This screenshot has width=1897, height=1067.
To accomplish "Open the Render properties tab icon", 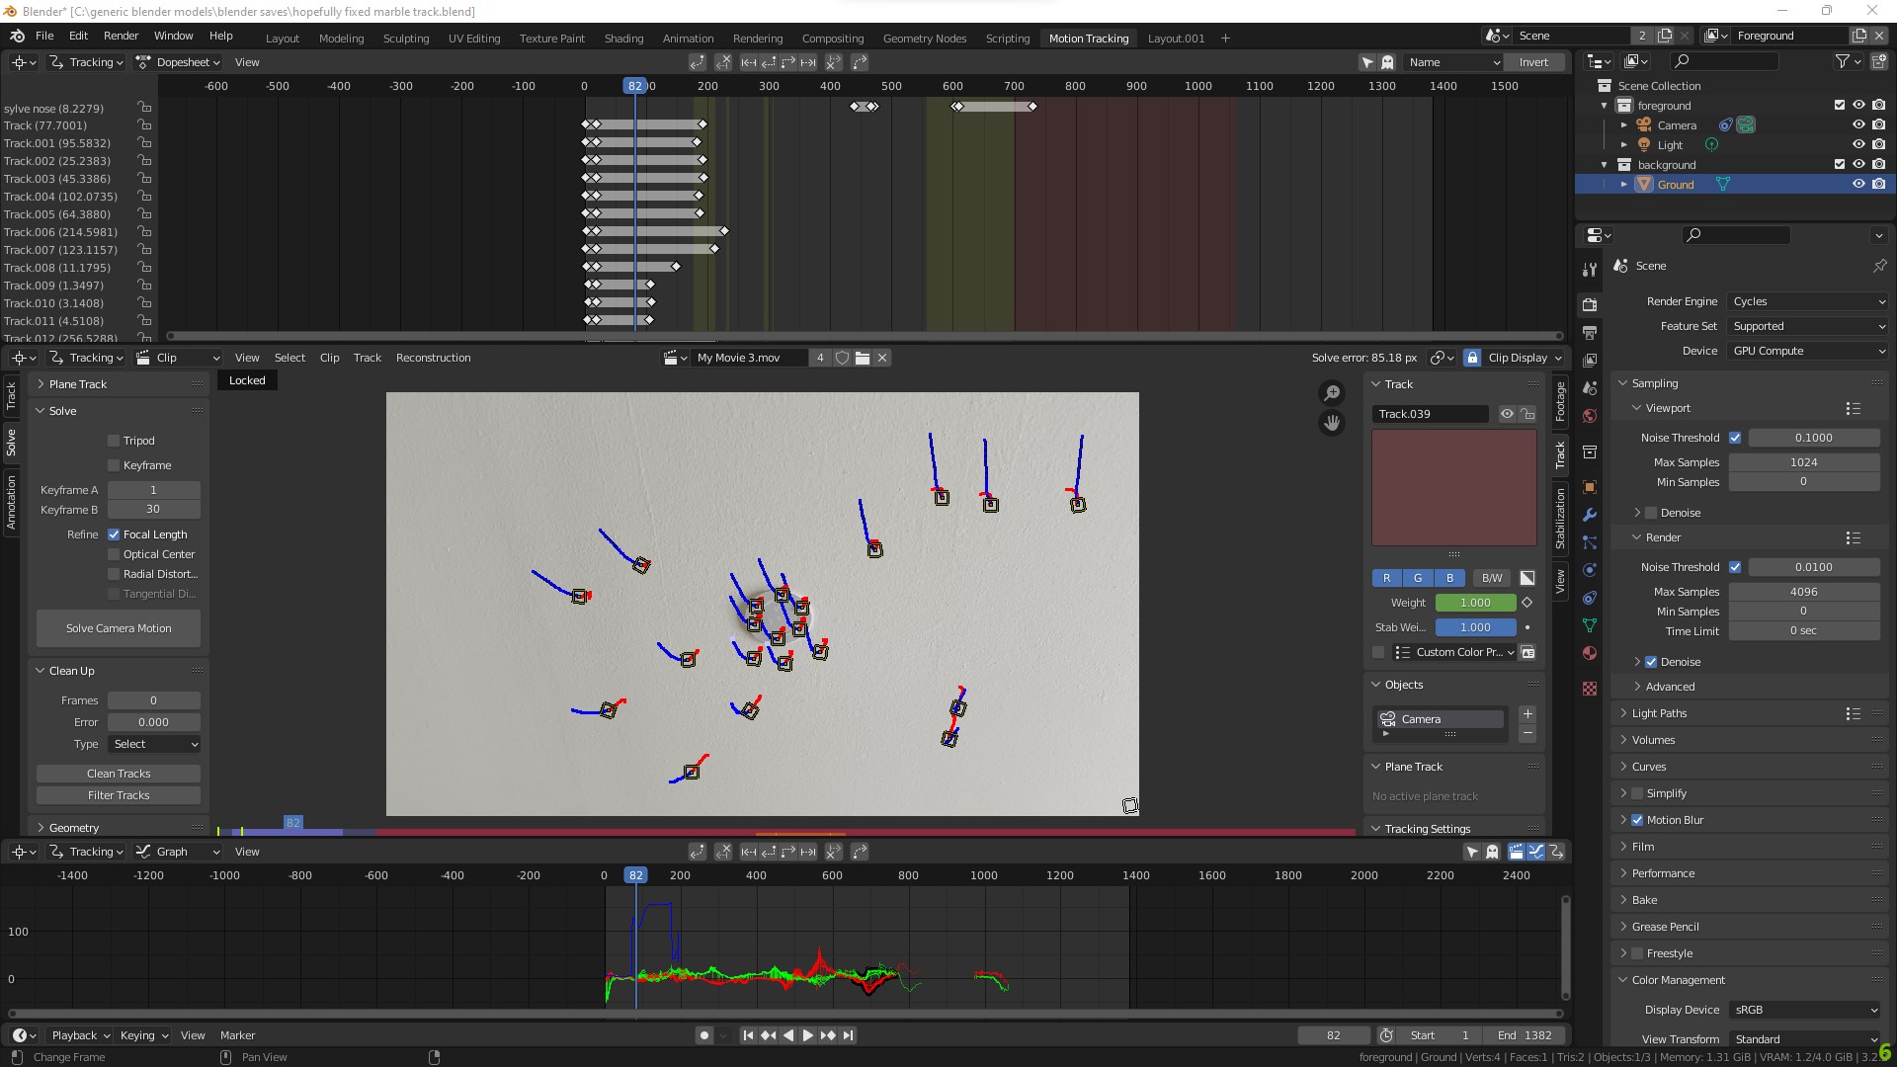I will tap(1590, 304).
